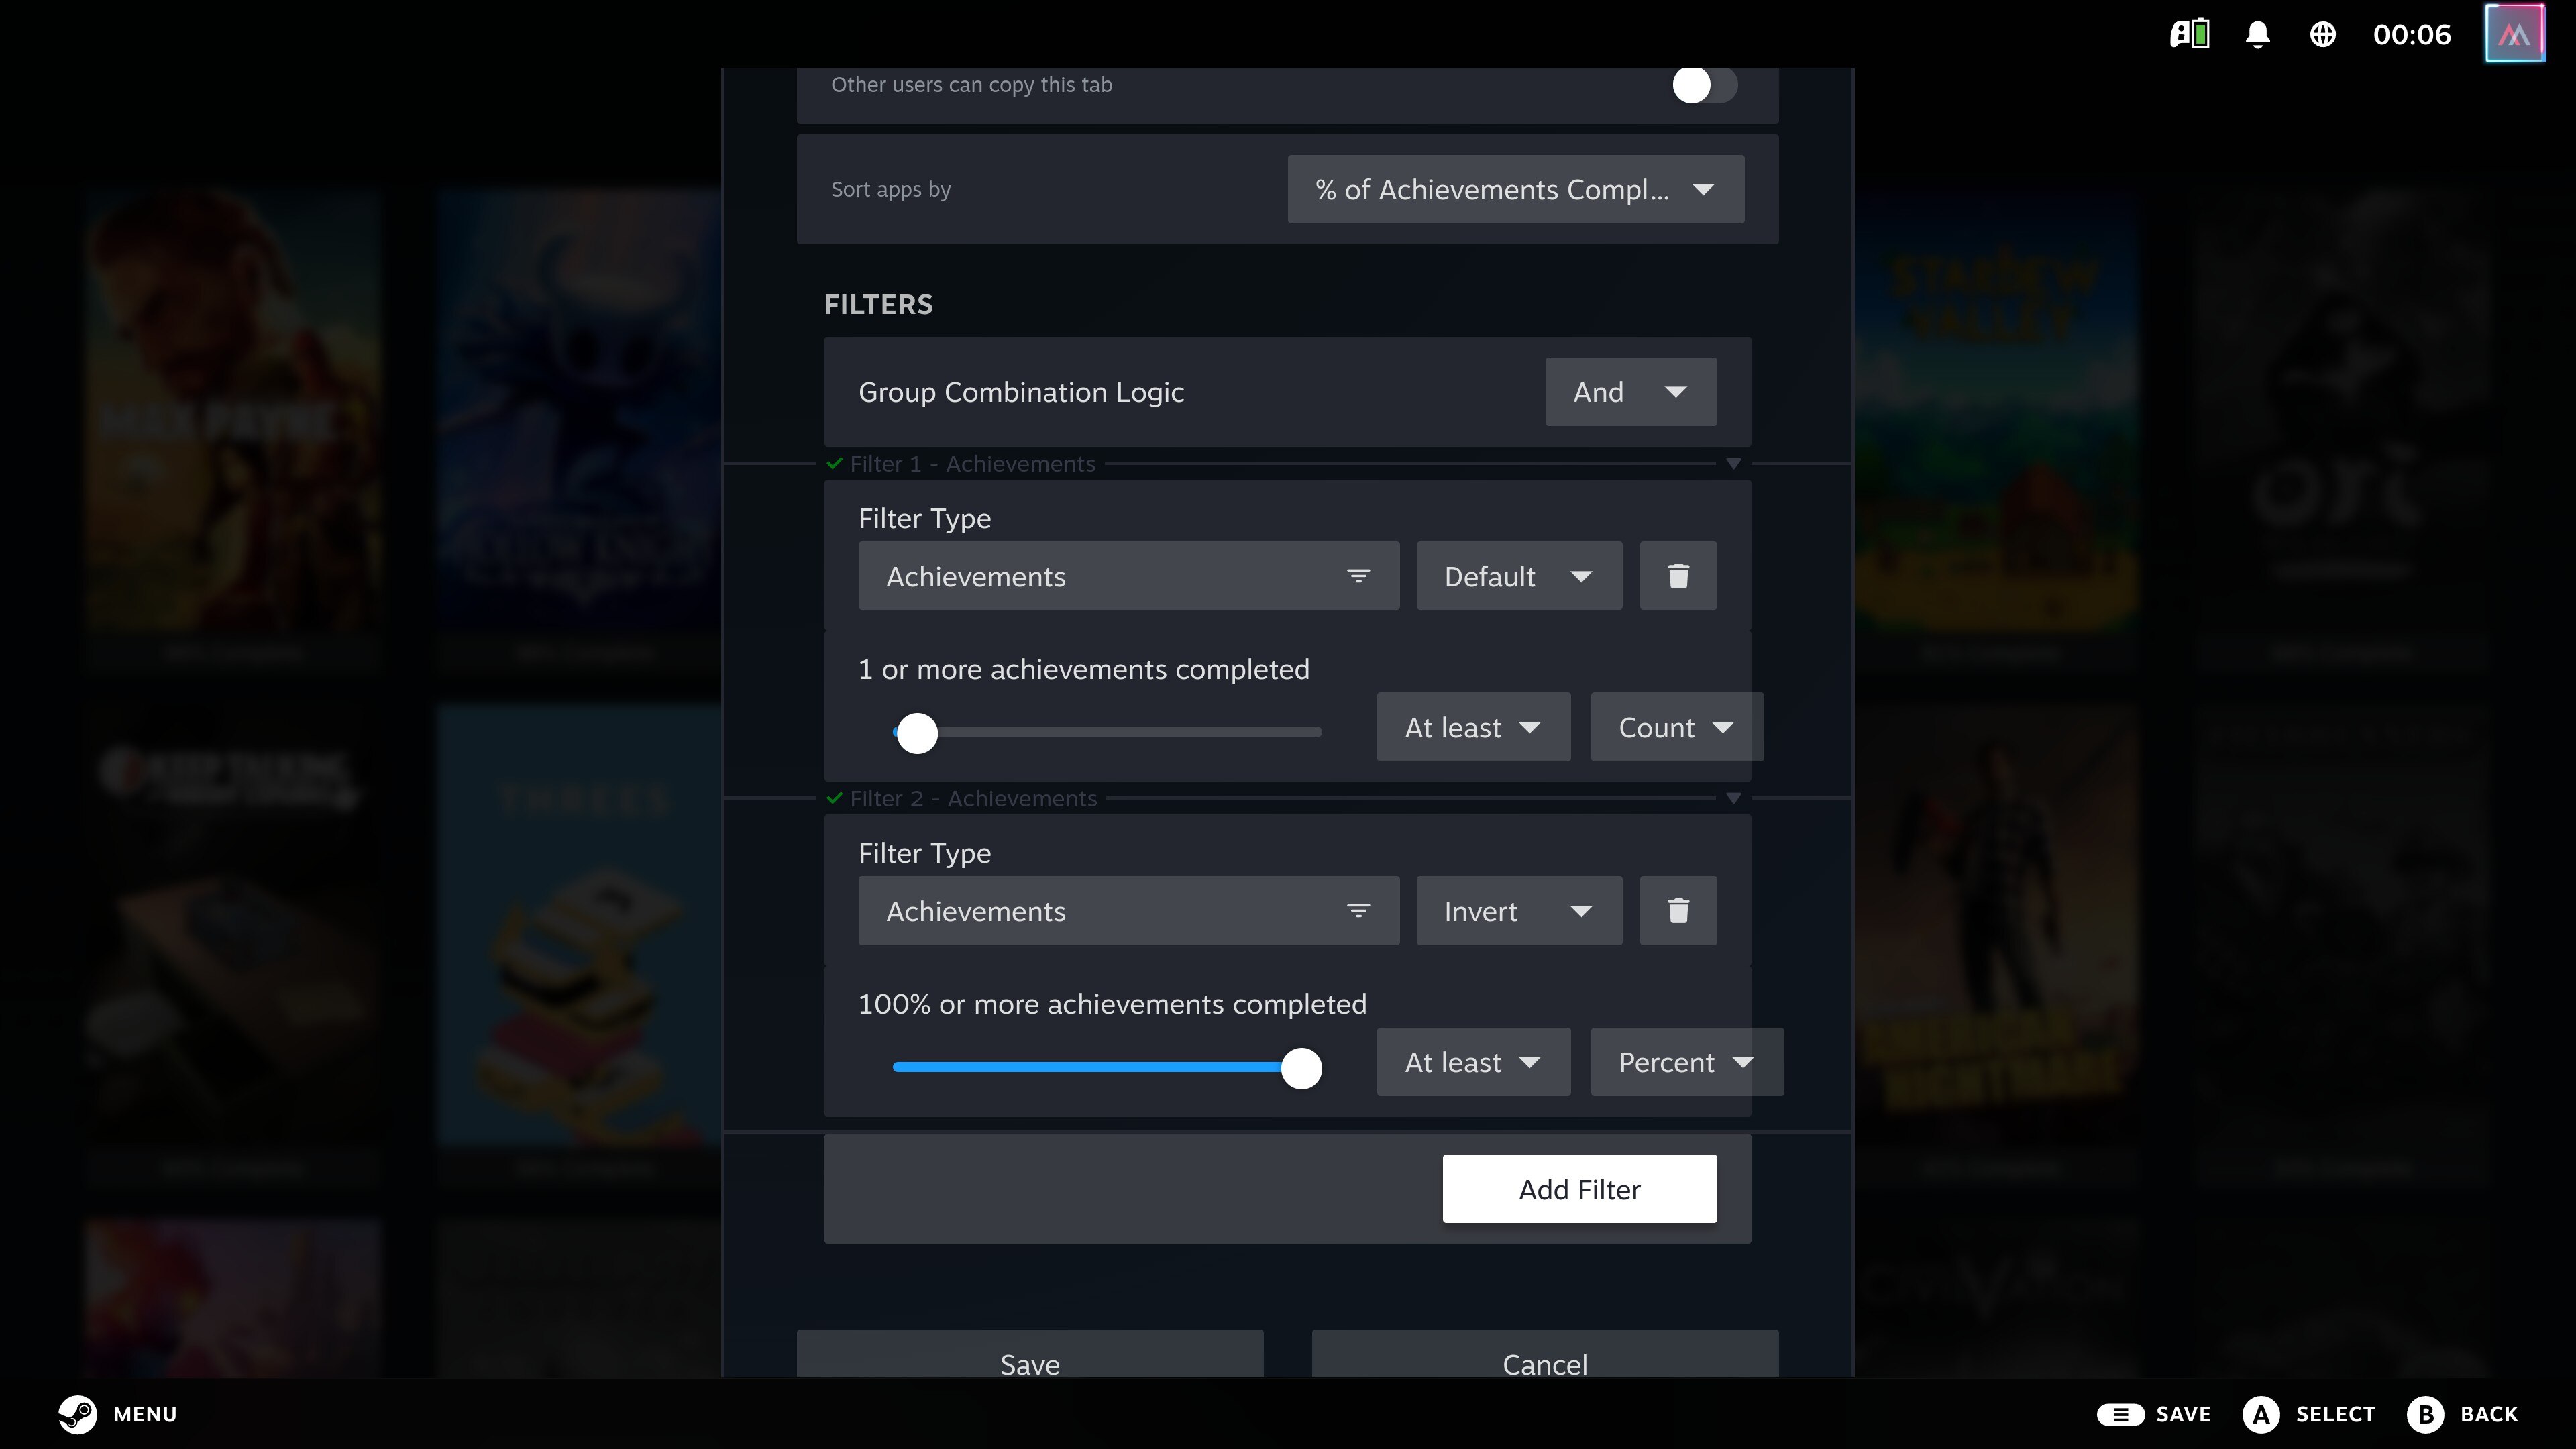
Task: Collapse Filter 2 section arrow
Action: pos(1733,798)
